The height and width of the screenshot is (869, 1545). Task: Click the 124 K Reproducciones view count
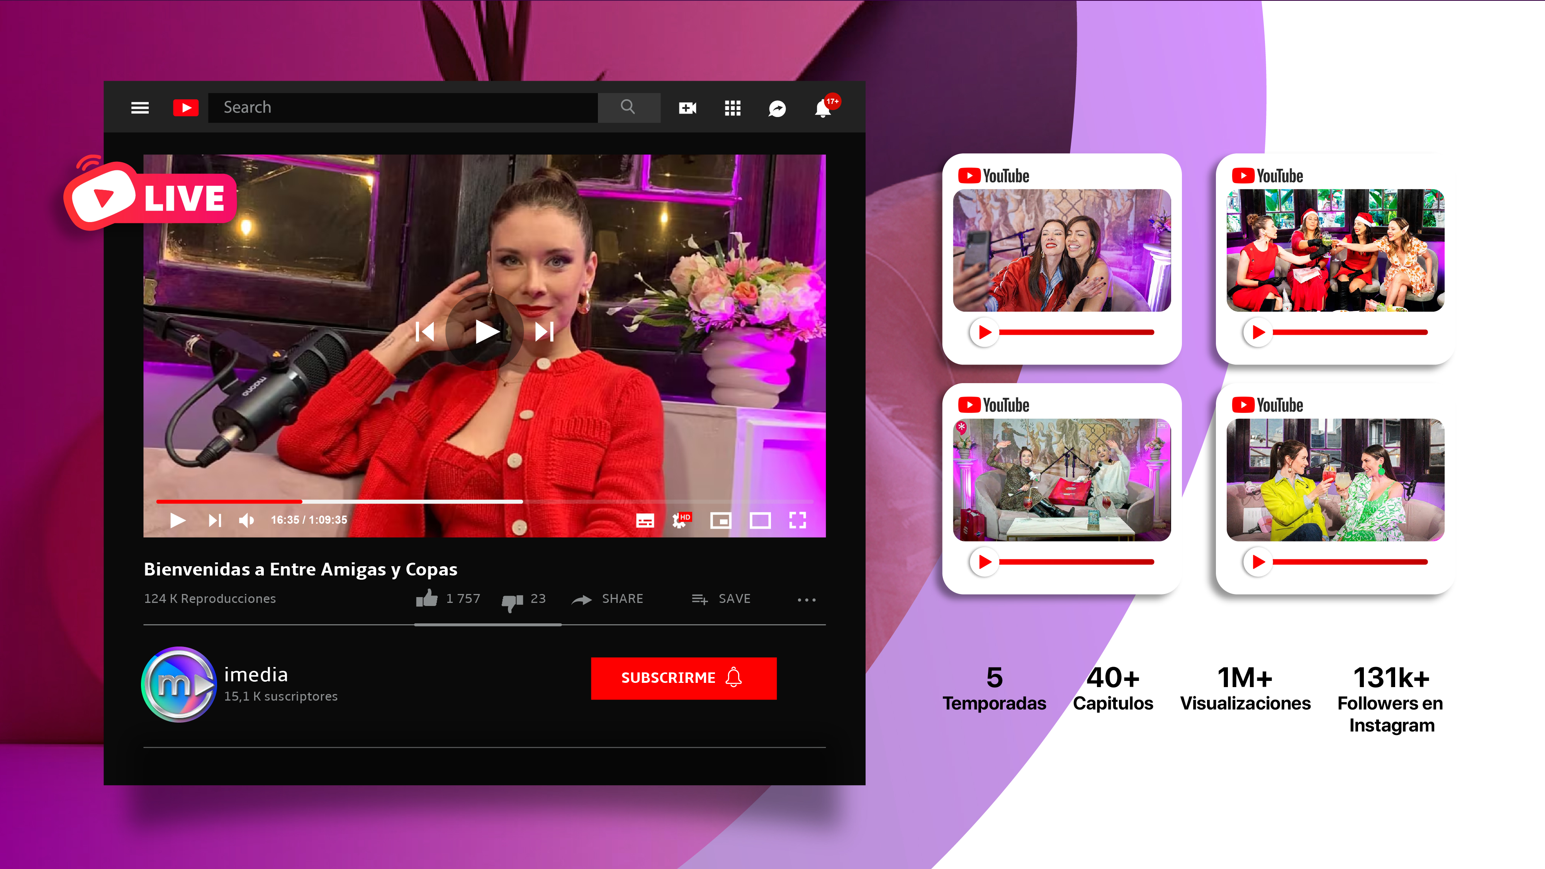coord(210,599)
